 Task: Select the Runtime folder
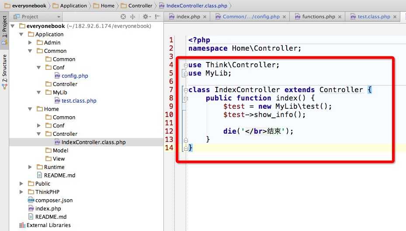[x=54, y=167]
